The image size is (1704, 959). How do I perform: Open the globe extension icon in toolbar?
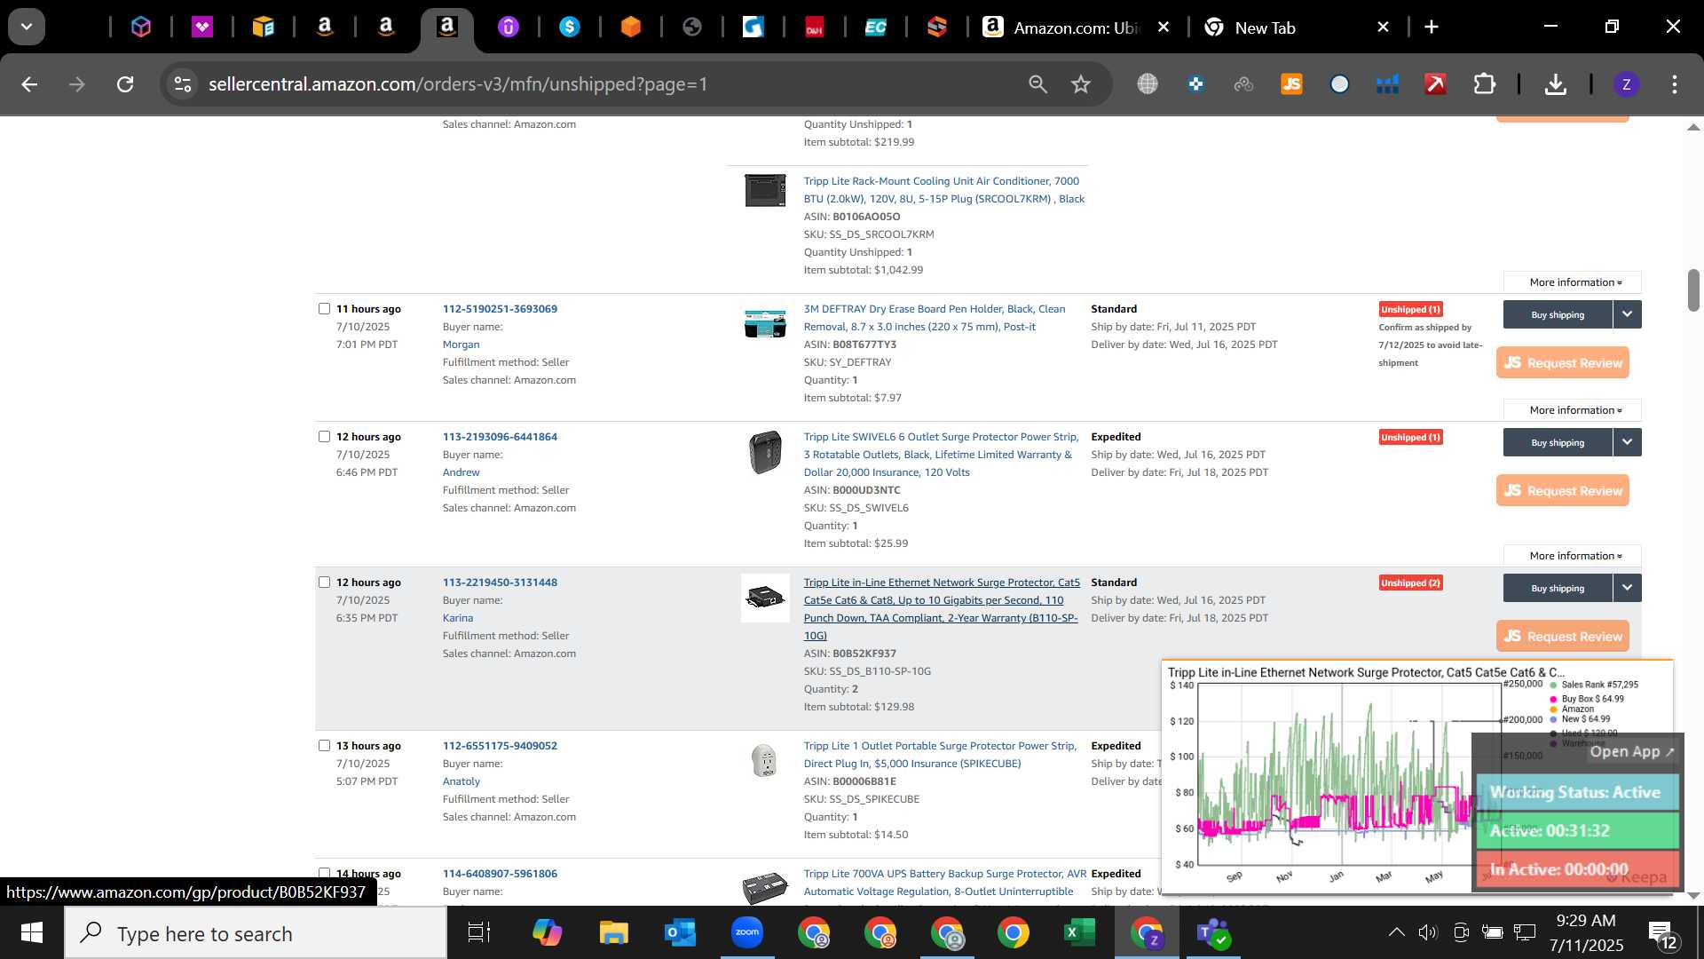click(x=1148, y=84)
